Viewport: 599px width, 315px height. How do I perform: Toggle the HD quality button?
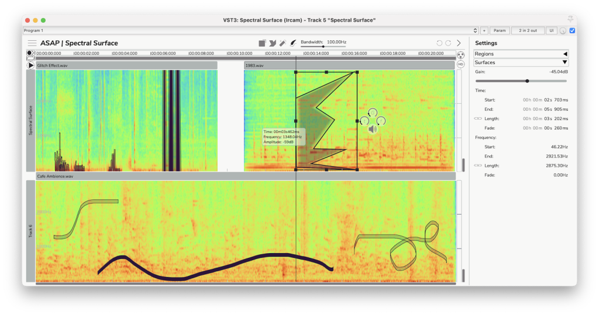[x=460, y=64]
